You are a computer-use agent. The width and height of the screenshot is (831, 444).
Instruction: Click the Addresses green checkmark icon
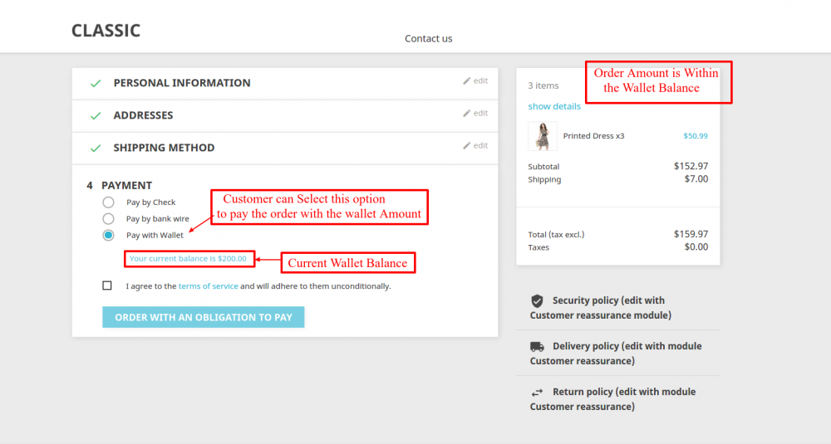coord(96,116)
